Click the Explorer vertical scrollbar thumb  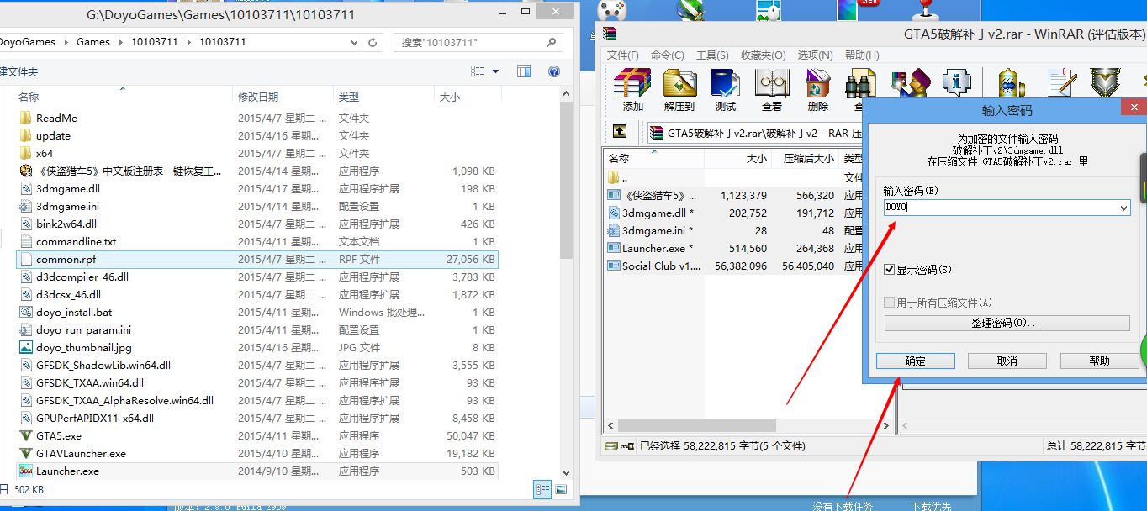[566, 181]
